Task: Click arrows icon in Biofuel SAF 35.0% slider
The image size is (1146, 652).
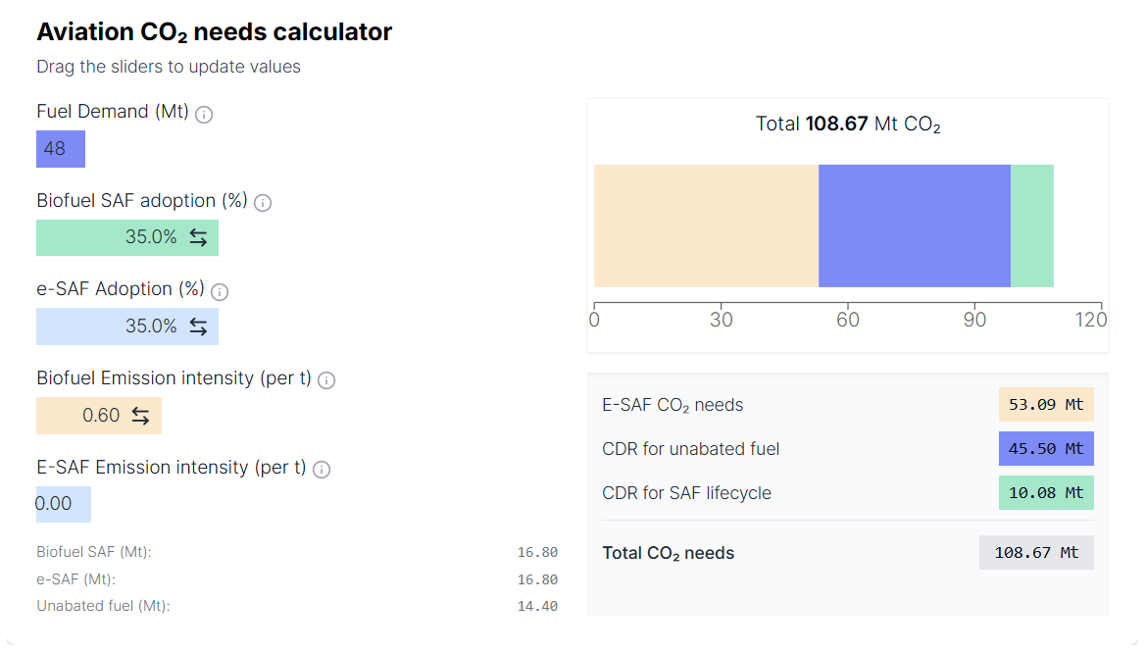Action: [x=198, y=237]
